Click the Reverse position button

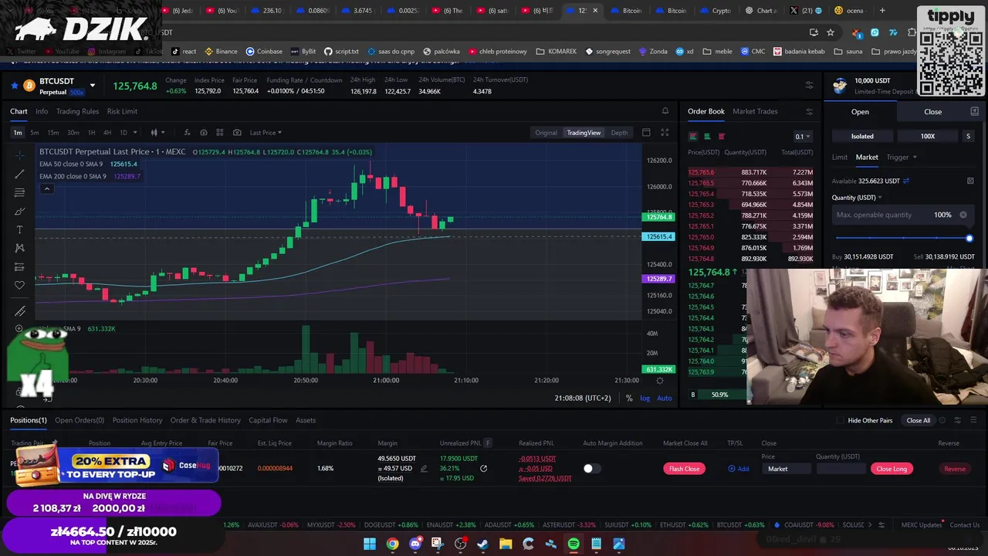pos(955,469)
